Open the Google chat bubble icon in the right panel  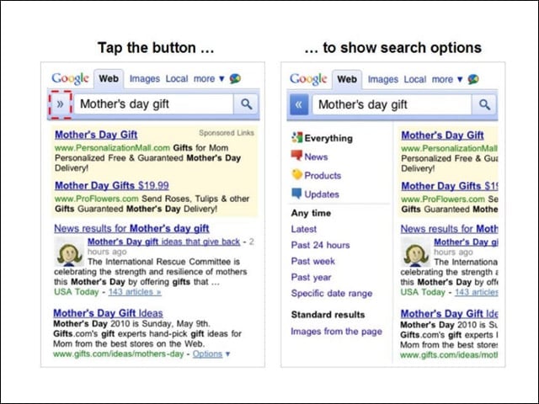473,79
